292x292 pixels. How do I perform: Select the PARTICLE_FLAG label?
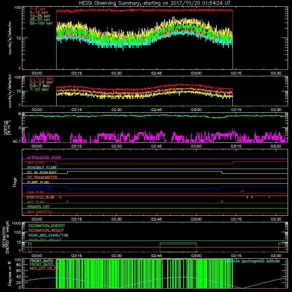coord(41,197)
